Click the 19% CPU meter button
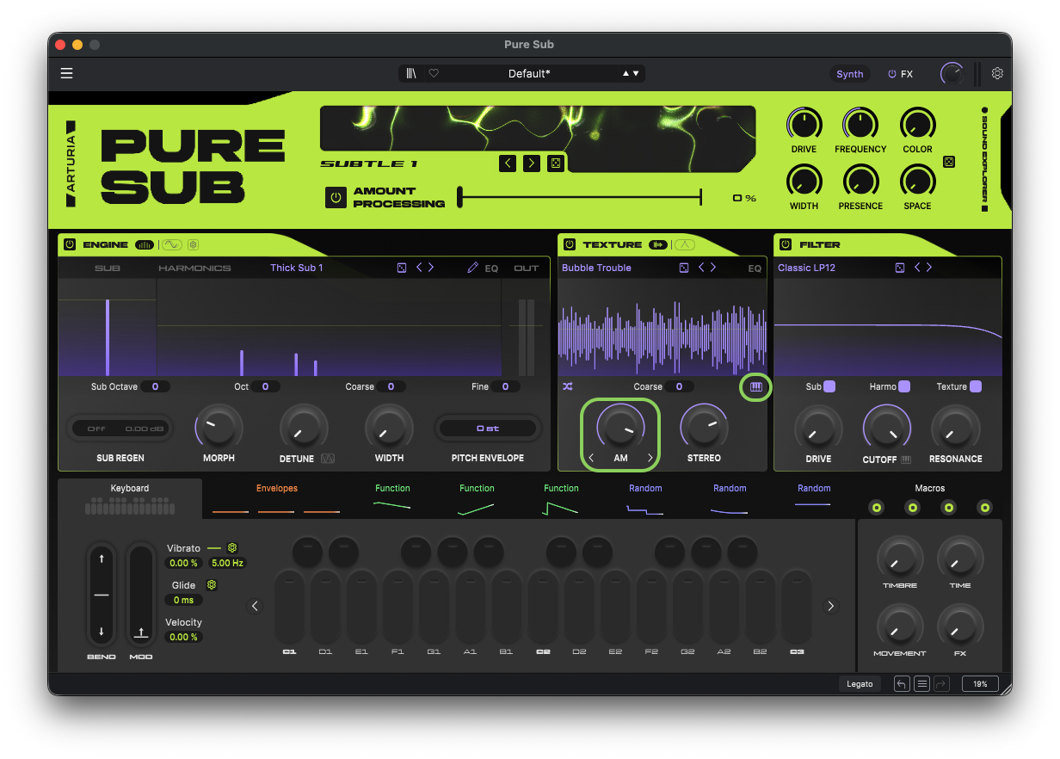The width and height of the screenshot is (1060, 759). click(x=980, y=684)
